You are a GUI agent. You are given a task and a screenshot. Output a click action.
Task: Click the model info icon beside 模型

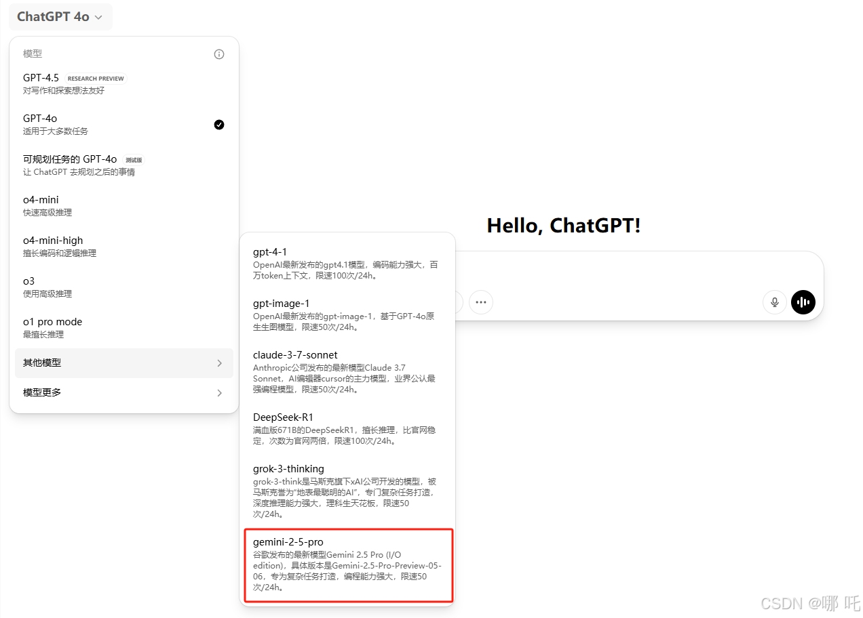(219, 54)
